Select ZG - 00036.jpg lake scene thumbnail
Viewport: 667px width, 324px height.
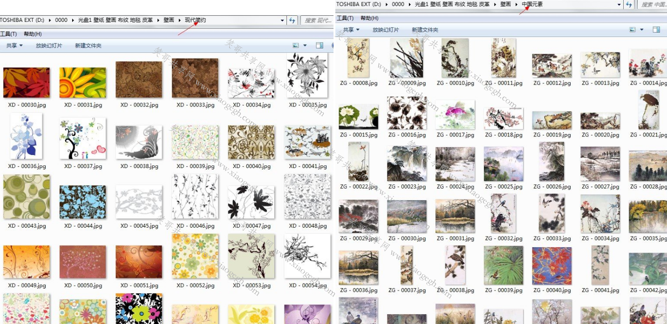point(359,267)
